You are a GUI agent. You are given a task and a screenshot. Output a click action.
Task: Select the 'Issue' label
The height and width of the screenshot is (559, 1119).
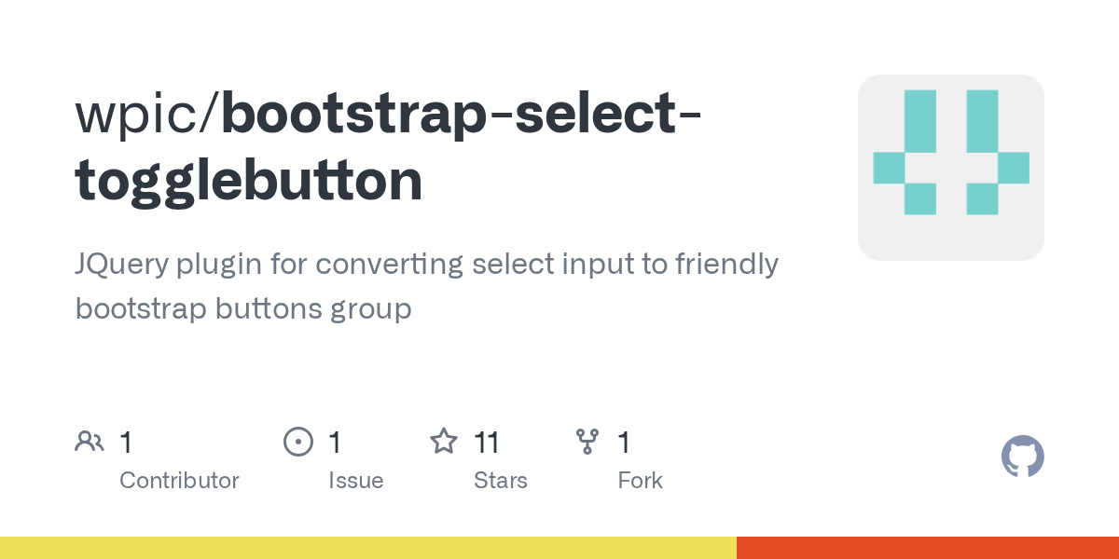coord(356,481)
